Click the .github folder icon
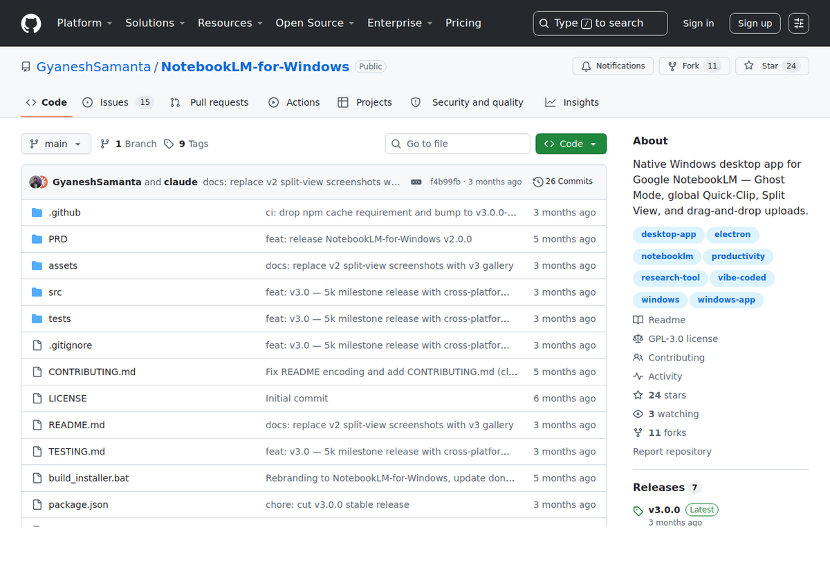 (37, 213)
